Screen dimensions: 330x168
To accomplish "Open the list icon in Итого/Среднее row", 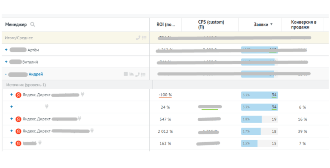I will pos(144,38).
